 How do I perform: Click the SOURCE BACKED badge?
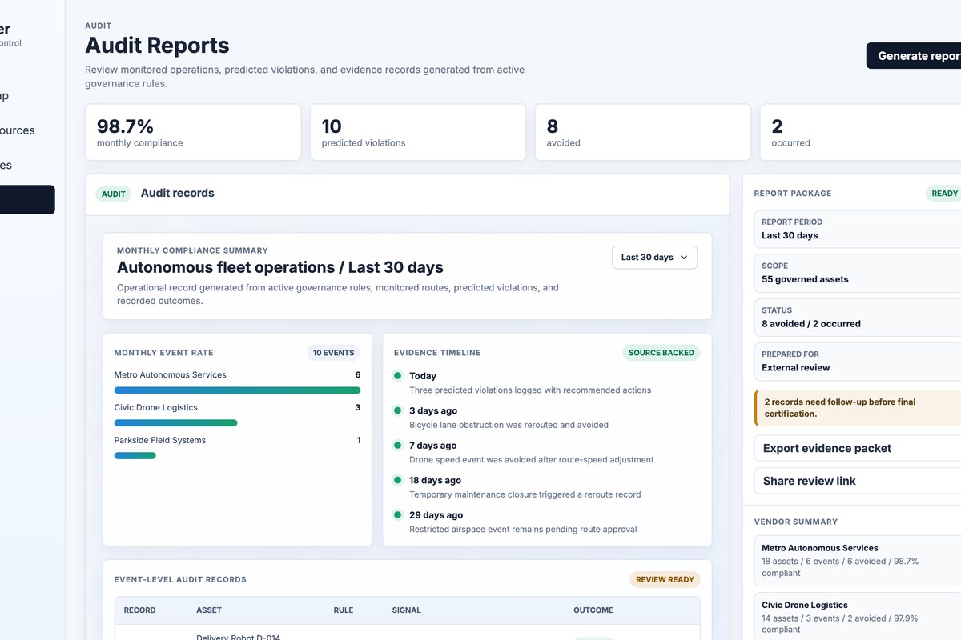tap(661, 353)
